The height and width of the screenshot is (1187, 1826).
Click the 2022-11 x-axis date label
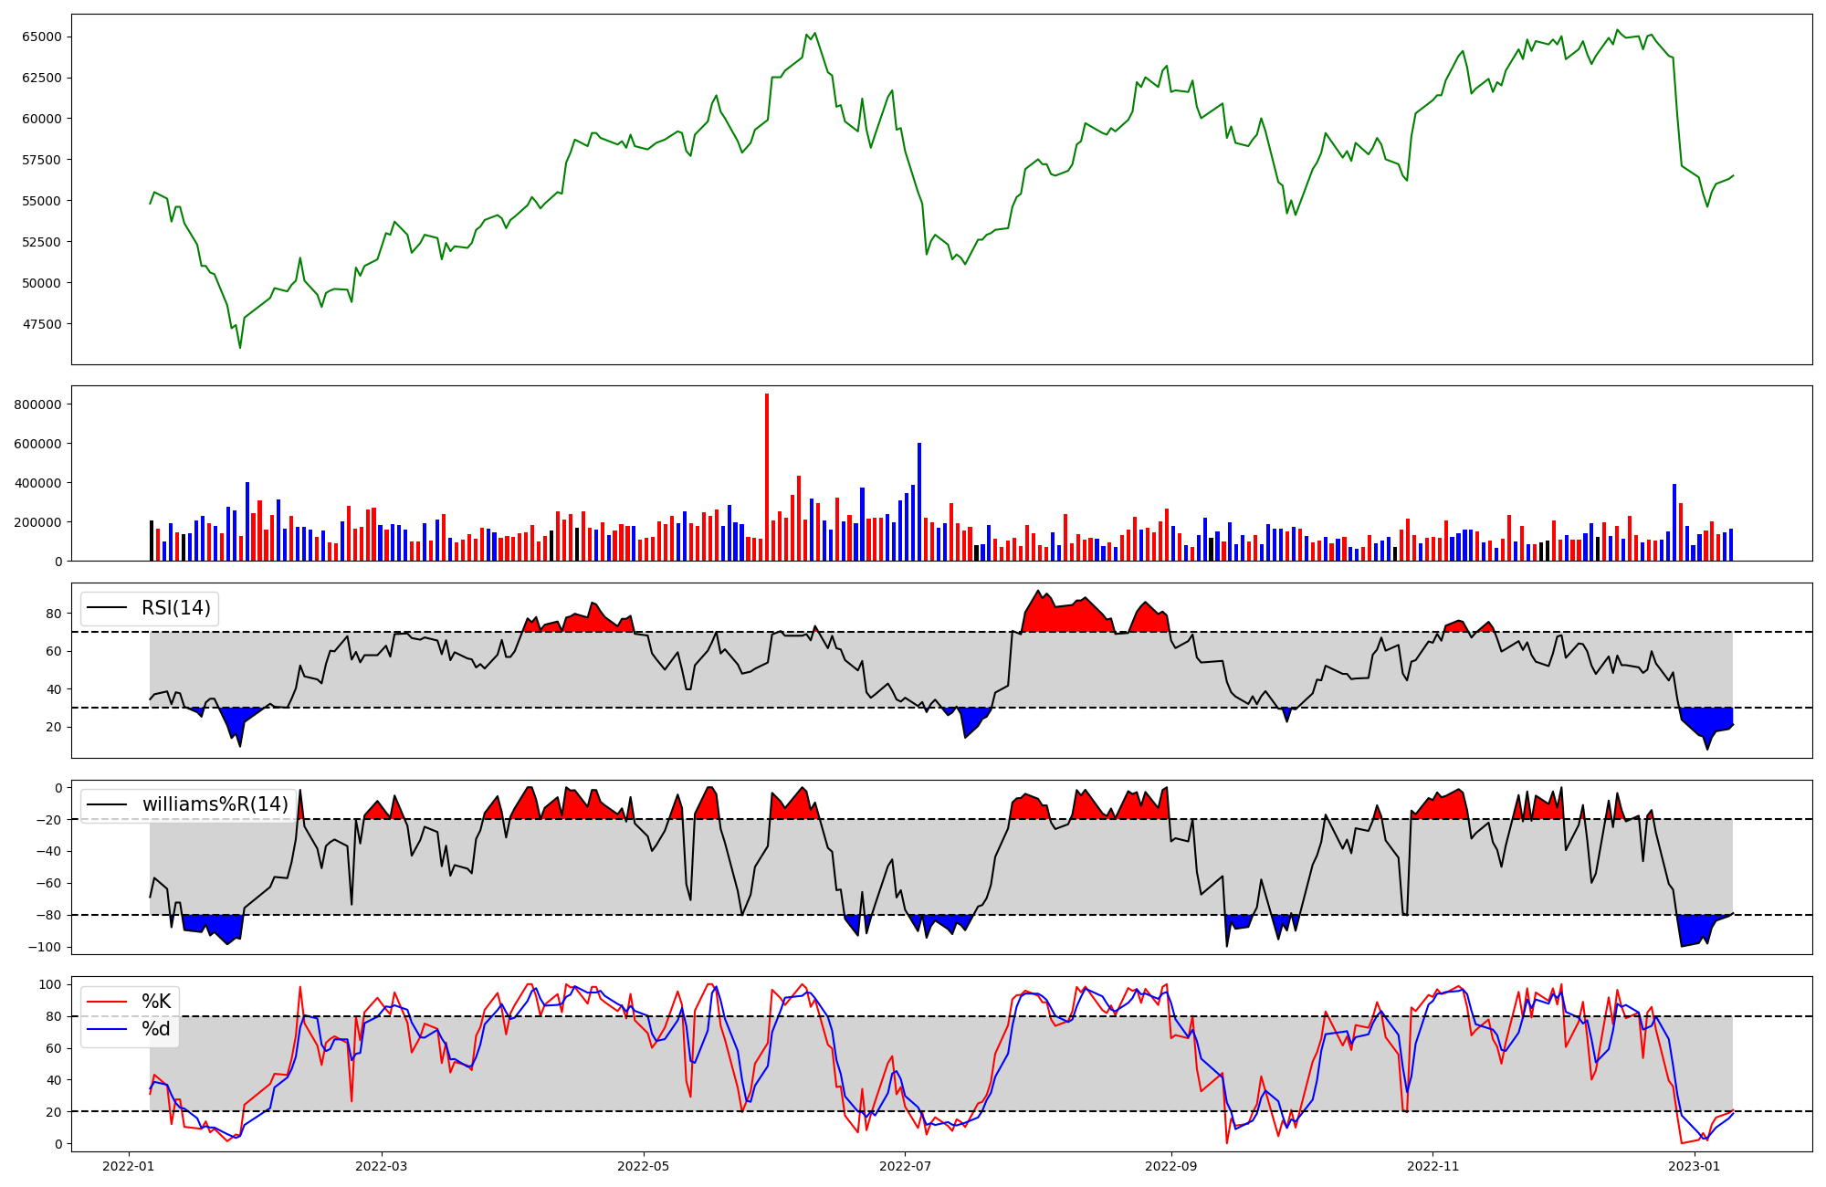pos(1432,1165)
